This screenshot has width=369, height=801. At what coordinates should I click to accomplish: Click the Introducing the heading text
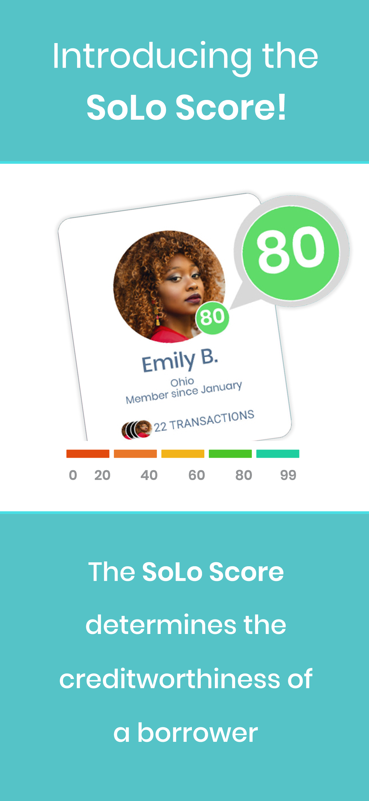tap(185, 57)
